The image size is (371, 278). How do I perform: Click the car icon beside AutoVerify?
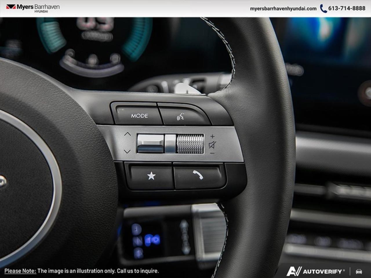click(x=359, y=271)
